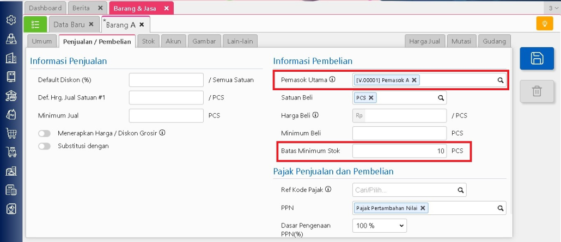Open the green list view icon
This screenshot has height=242, width=561.
[35, 24]
